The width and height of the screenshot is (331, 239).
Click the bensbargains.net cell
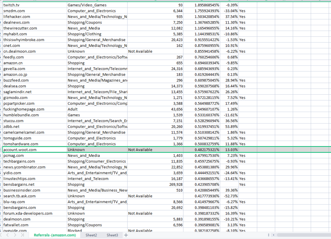pos(35,184)
